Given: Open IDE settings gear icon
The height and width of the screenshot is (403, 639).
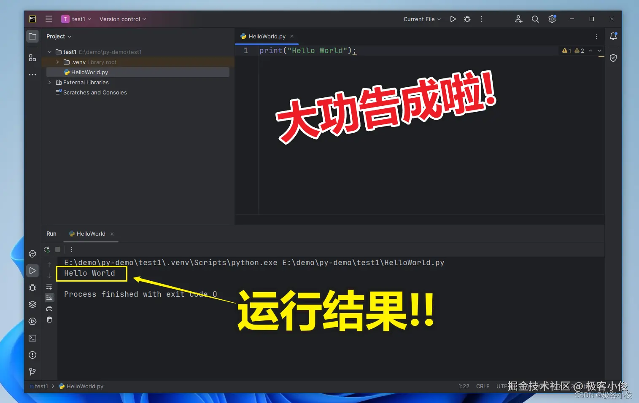Looking at the screenshot, I should click(552, 19).
